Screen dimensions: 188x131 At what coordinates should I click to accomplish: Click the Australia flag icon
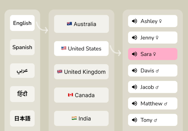point(70,24)
